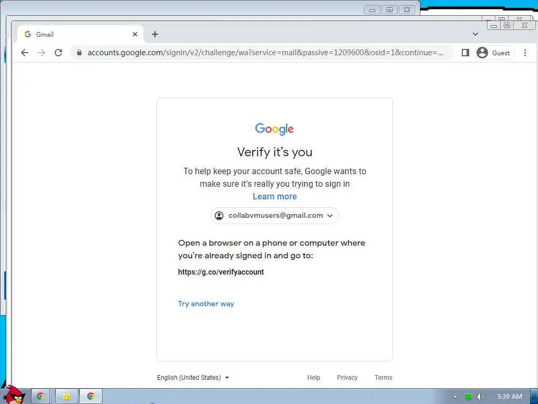Open a new tab with the plus icon
This screenshot has width=538, height=404.
155,34
